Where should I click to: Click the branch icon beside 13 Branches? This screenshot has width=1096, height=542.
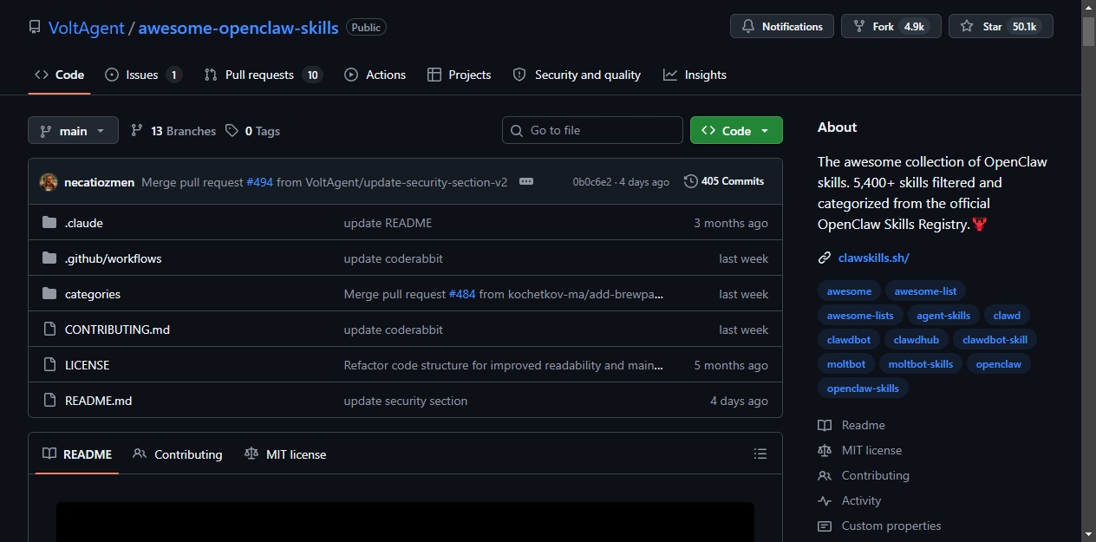point(137,131)
